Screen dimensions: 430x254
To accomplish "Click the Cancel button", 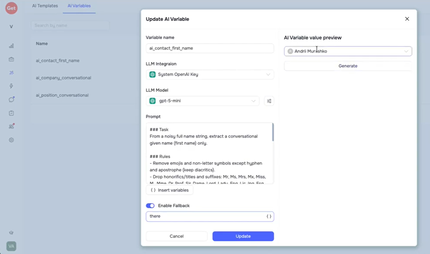I will [177, 236].
